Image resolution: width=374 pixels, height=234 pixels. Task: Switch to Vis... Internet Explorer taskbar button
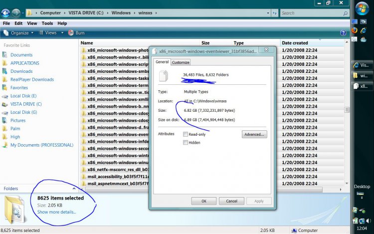click(363, 65)
